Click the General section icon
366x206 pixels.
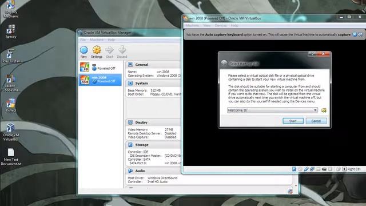130,65
